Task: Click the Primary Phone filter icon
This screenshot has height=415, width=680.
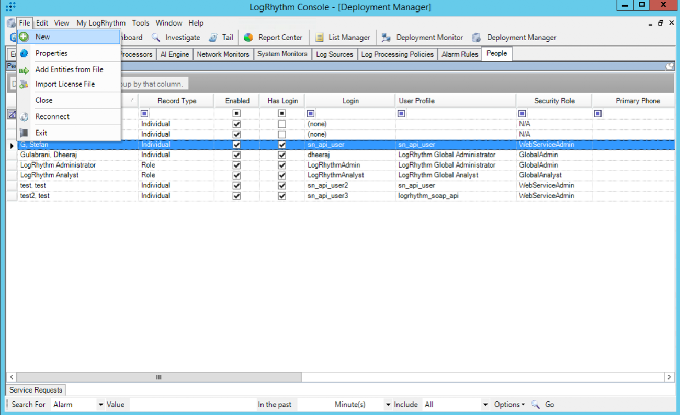Action: tap(598, 113)
